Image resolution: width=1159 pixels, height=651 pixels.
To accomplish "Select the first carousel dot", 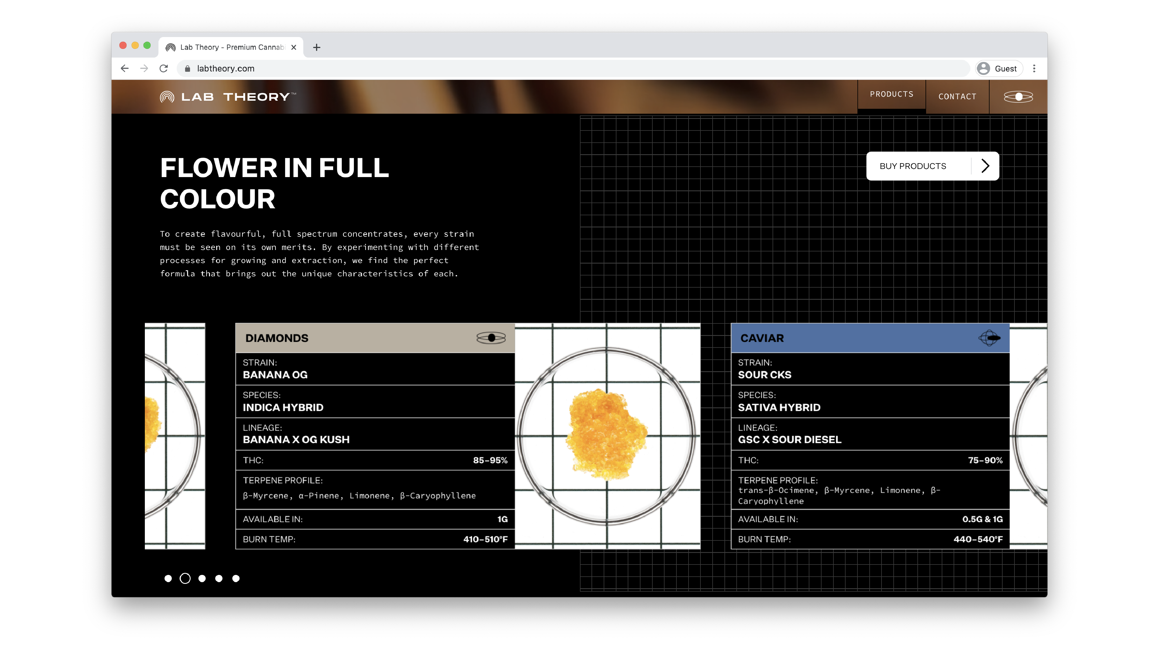I will point(168,578).
